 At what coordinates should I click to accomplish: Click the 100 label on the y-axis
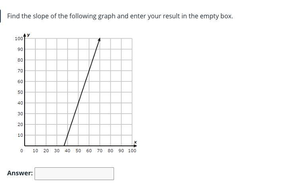coord(19,39)
